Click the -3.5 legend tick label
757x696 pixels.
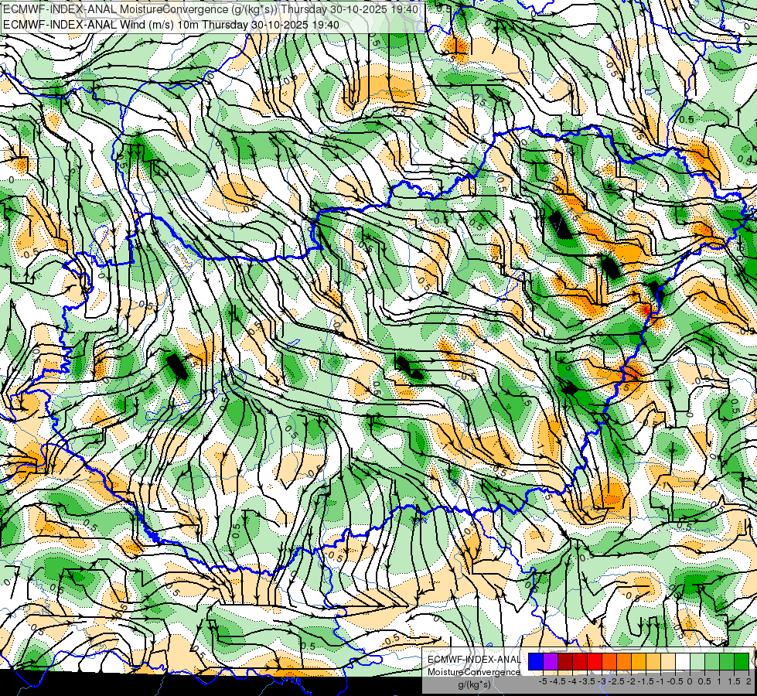[x=587, y=681]
